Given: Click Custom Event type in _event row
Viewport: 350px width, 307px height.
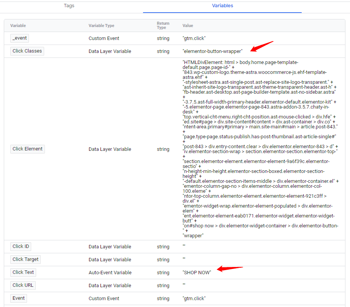Looking at the screenshot, I should [x=104, y=38].
